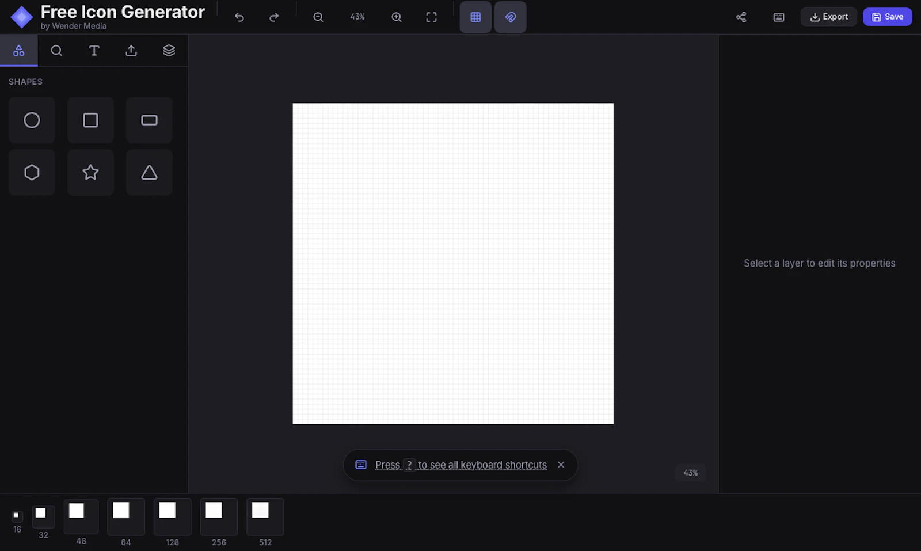This screenshot has width=921, height=551.
Task: Open the keyboard shortcuts panel from the top bar
Action: click(x=779, y=17)
